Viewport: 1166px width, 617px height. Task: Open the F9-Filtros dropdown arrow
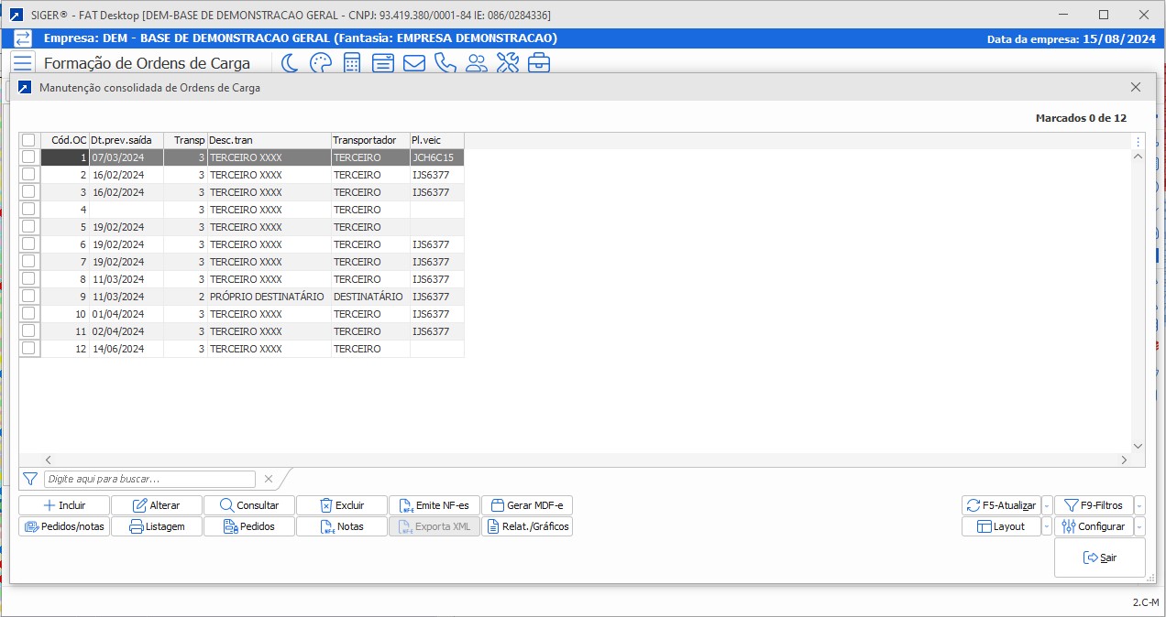coord(1139,505)
